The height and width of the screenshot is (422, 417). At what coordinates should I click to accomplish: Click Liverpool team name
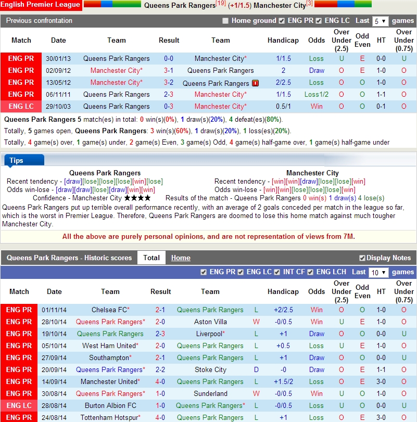point(209,334)
